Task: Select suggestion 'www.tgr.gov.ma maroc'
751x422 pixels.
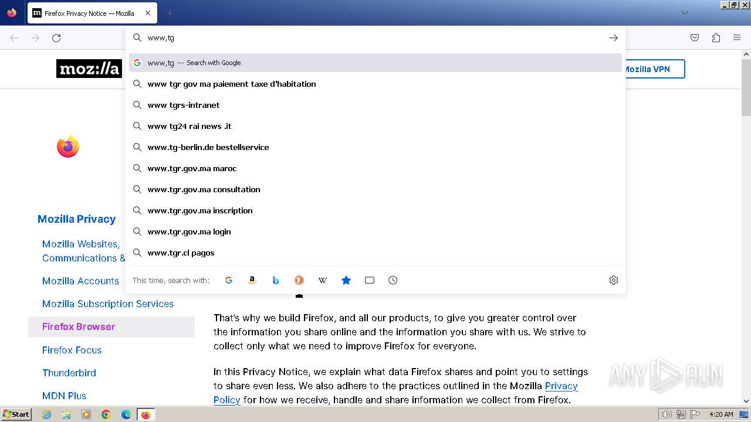Action: 375,168
